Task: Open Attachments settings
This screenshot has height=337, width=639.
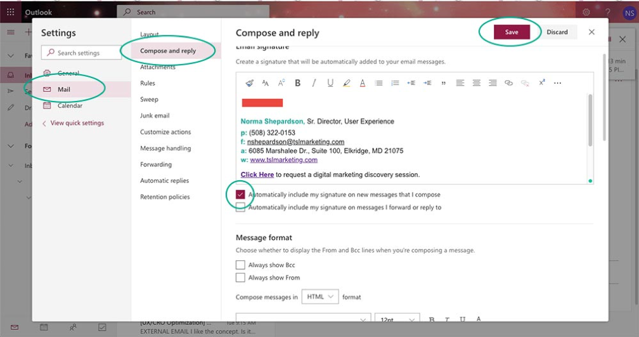Action: tap(158, 67)
